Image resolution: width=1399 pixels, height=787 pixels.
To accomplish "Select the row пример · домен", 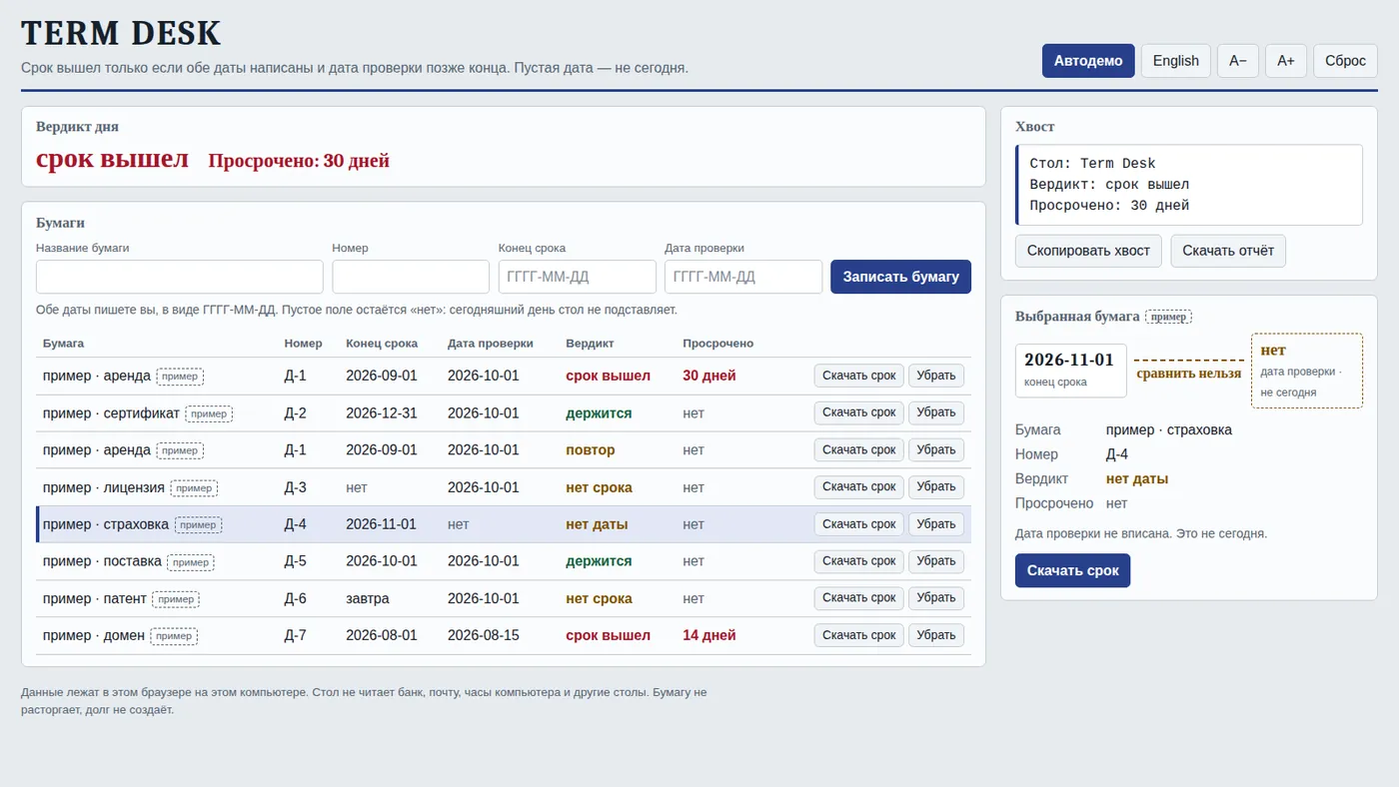I will coord(504,635).
